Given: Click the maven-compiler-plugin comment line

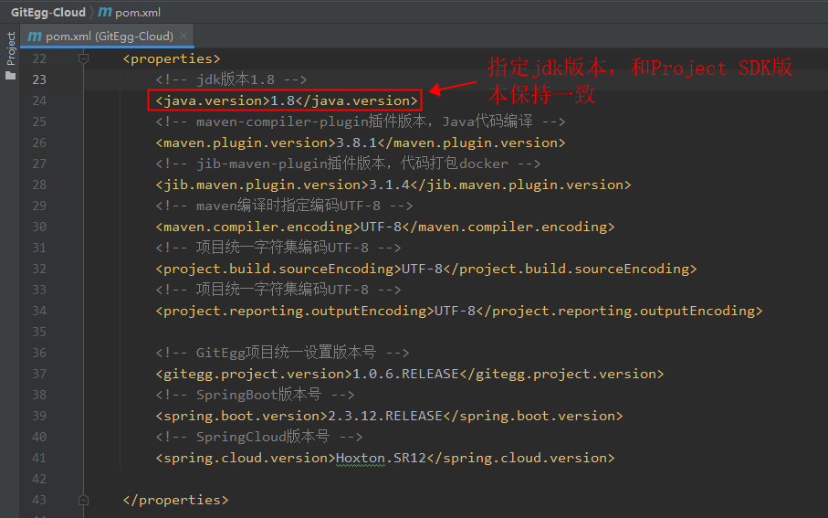Looking at the screenshot, I should (361, 122).
